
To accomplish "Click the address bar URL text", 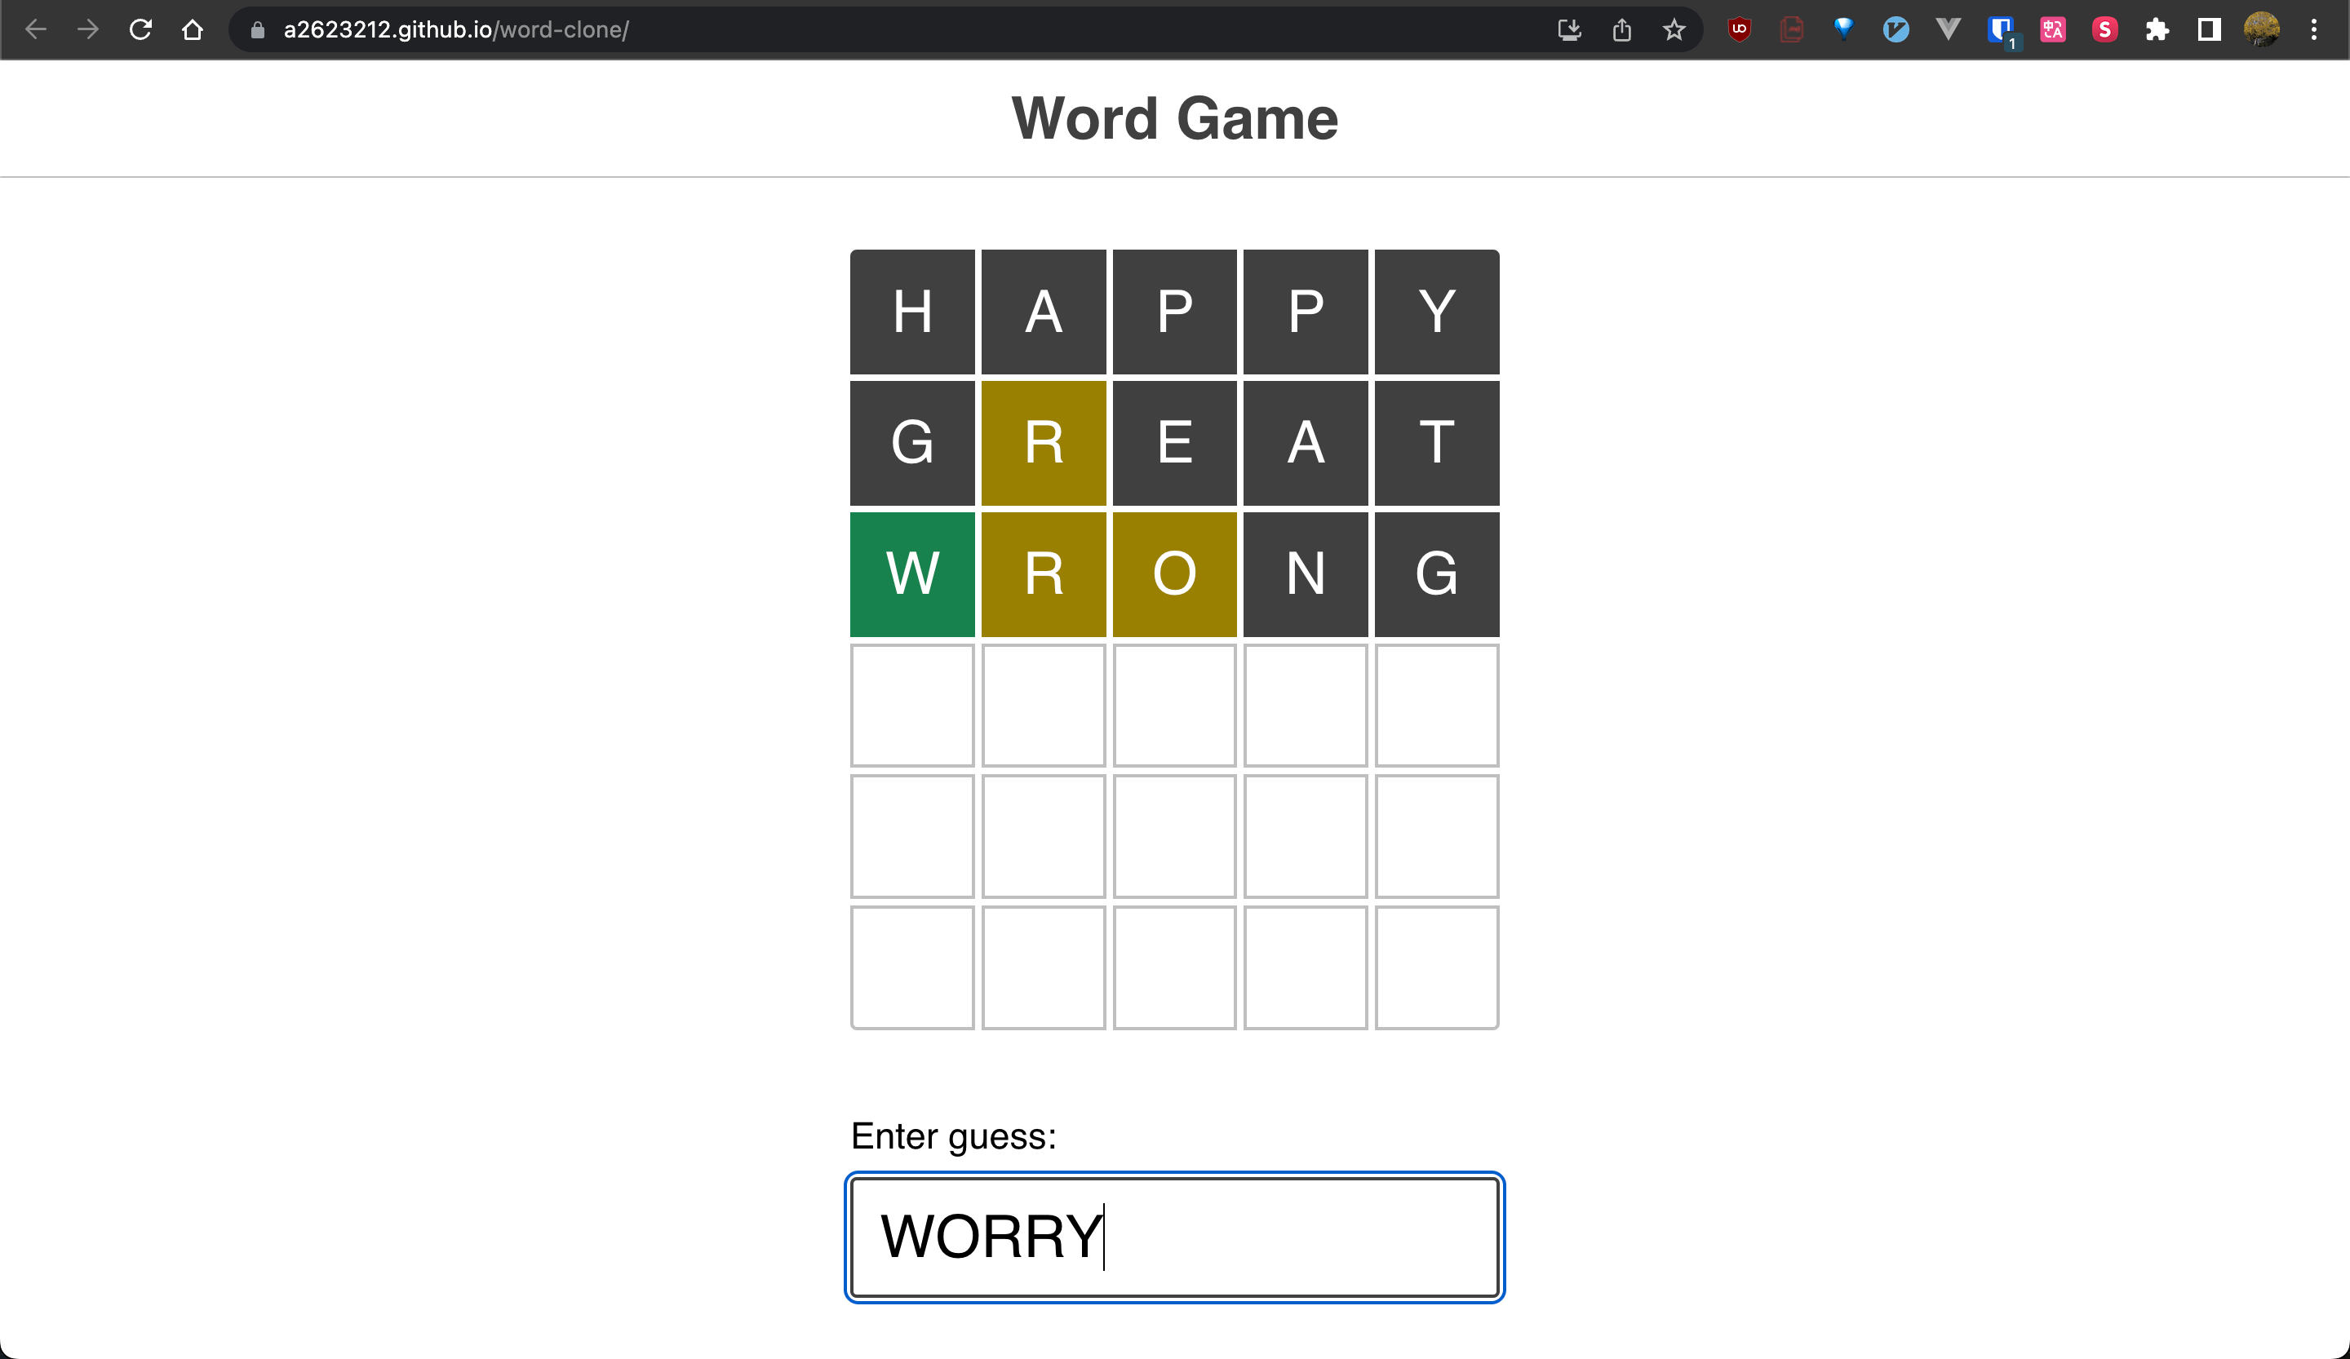I will [x=456, y=30].
